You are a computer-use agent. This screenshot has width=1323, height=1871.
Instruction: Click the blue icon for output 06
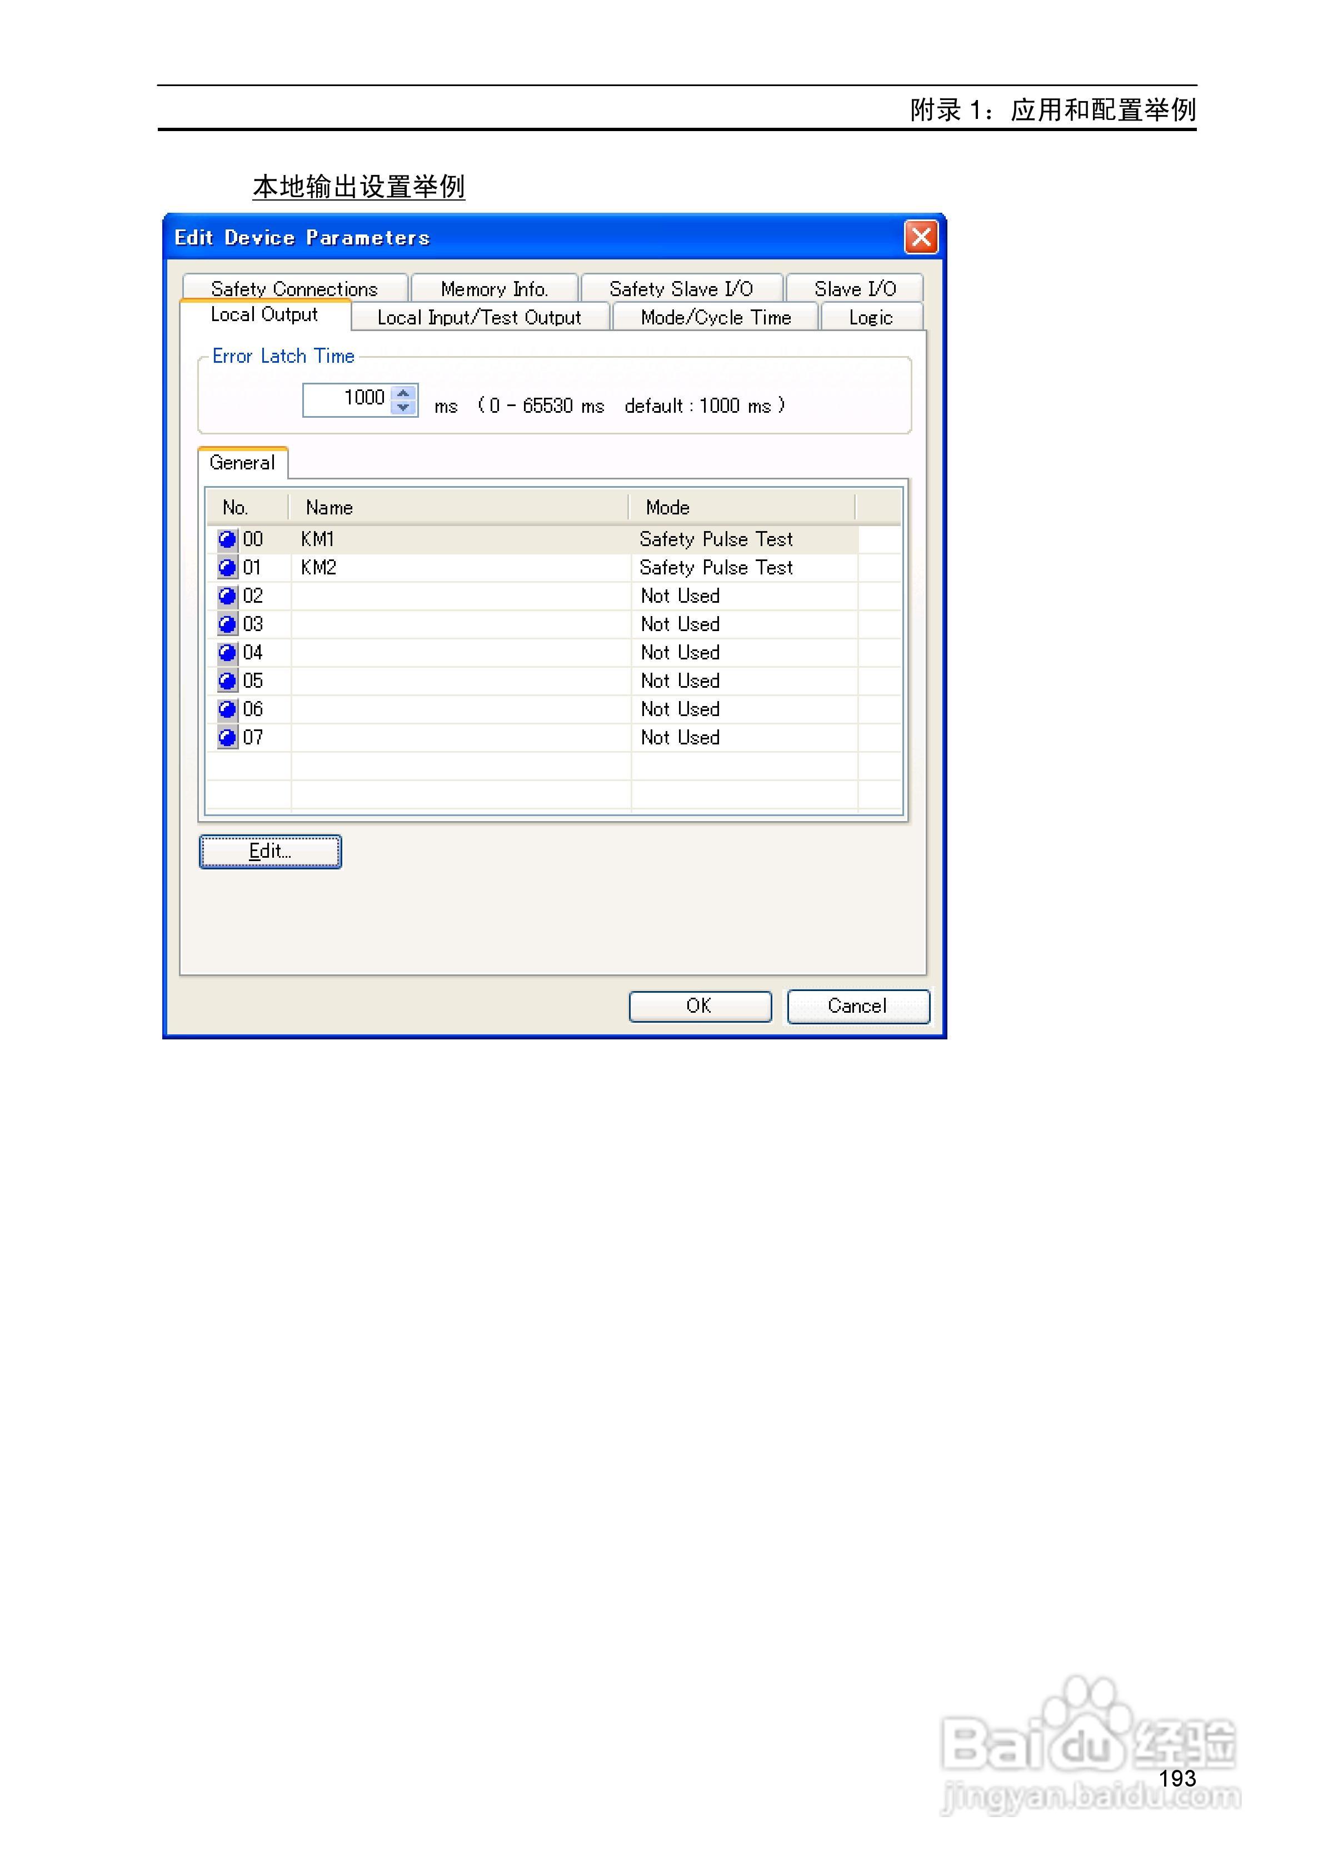coord(227,710)
